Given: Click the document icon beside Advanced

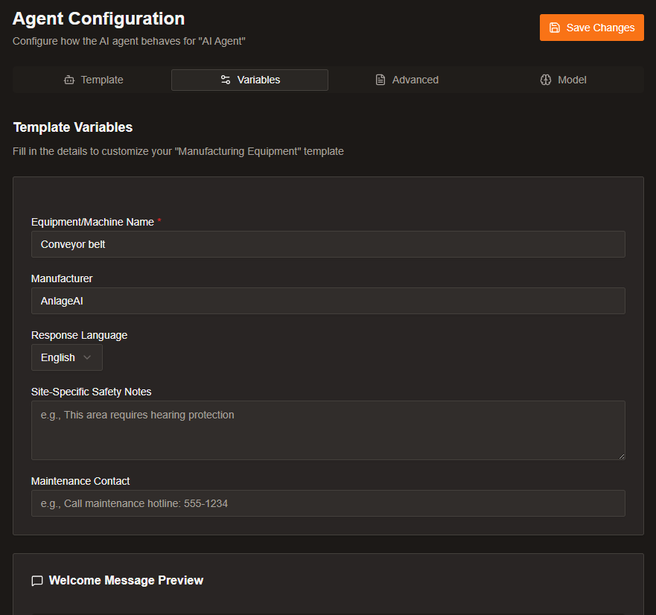Looking at the screenshot, I should (x=380, y=80).
